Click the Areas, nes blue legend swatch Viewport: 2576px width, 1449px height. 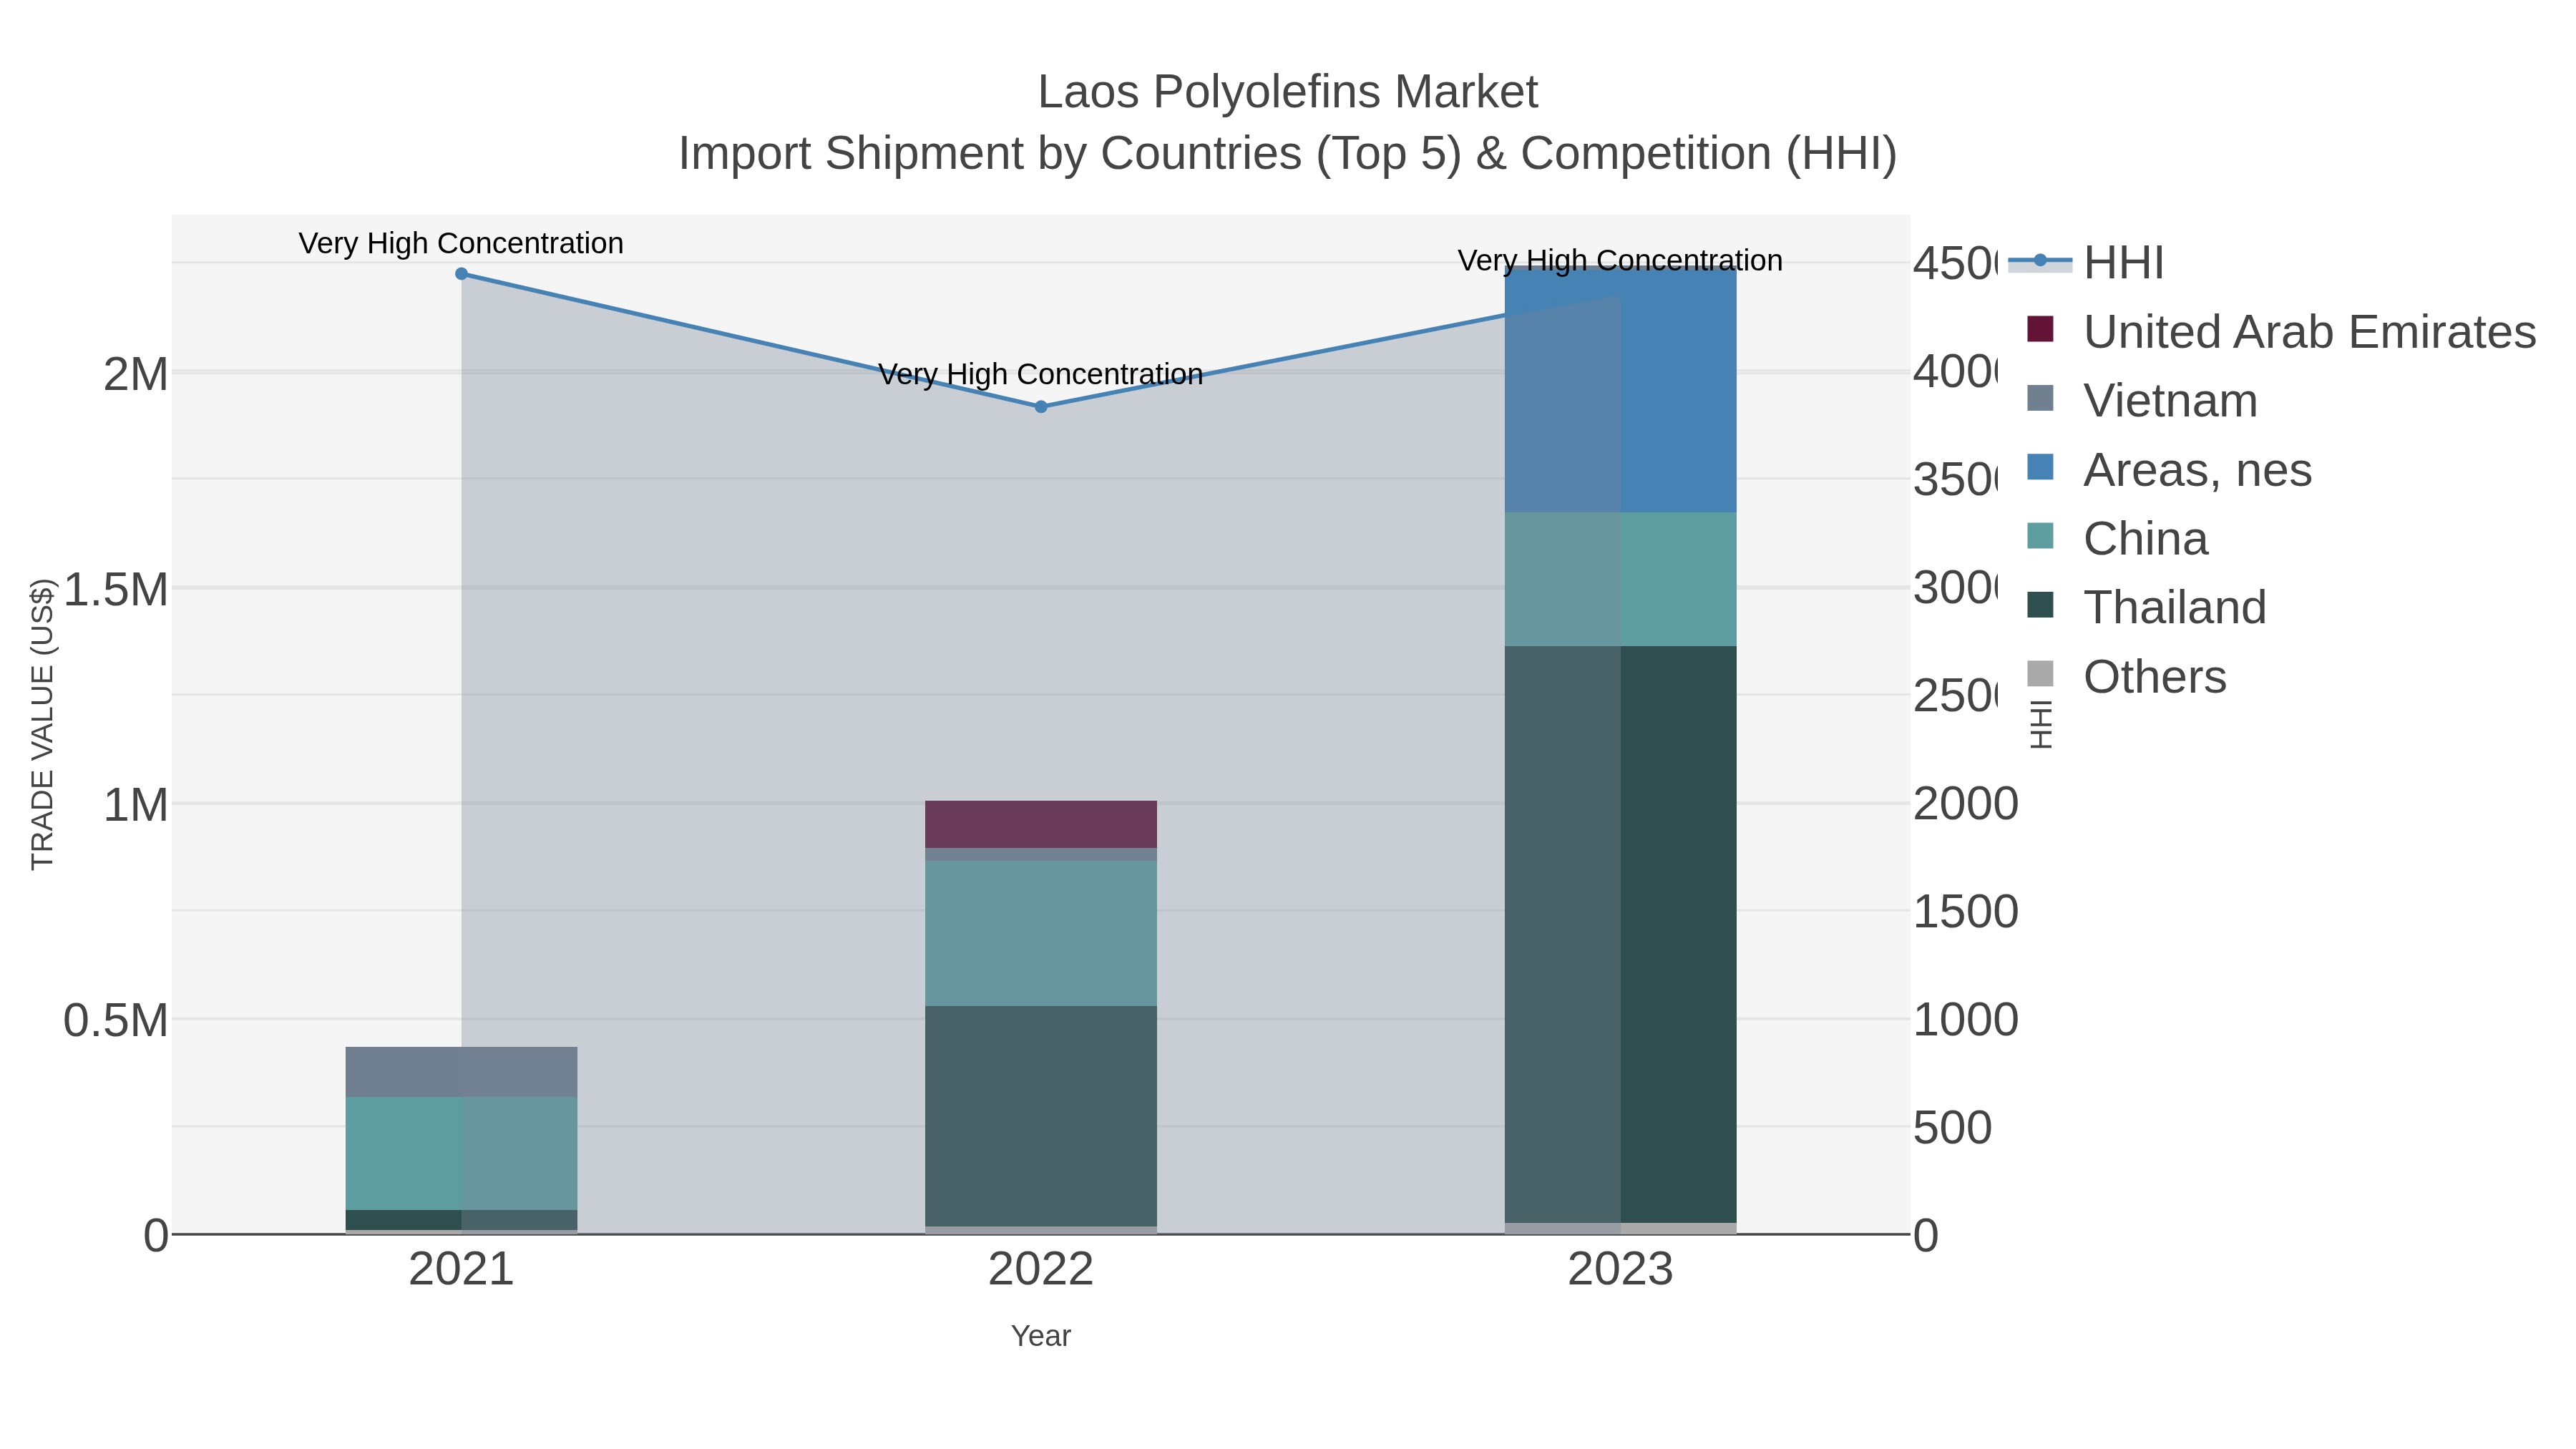tap(2040, 467)
